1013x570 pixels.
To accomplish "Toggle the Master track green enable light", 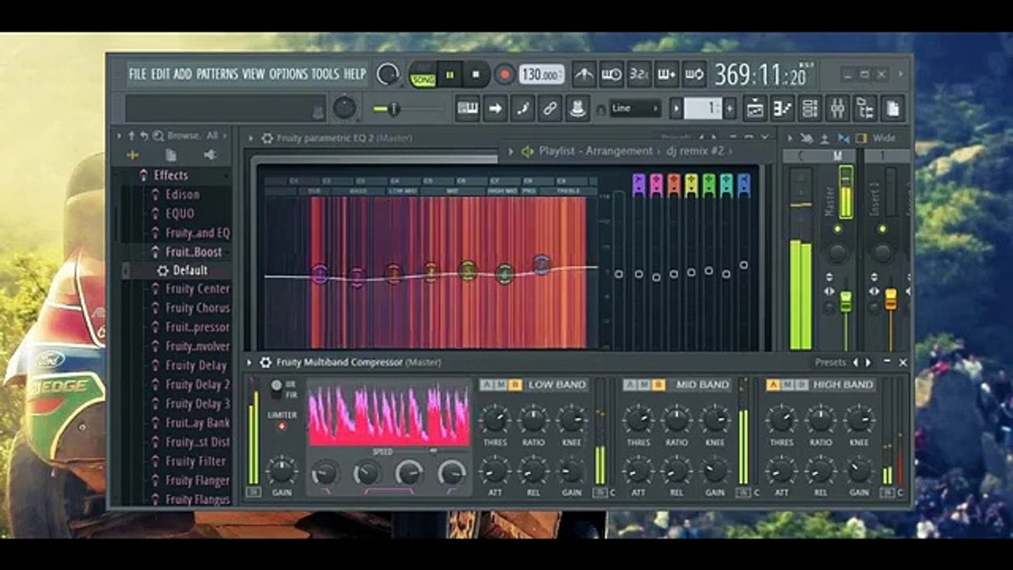I will click(x=837, y=229).
